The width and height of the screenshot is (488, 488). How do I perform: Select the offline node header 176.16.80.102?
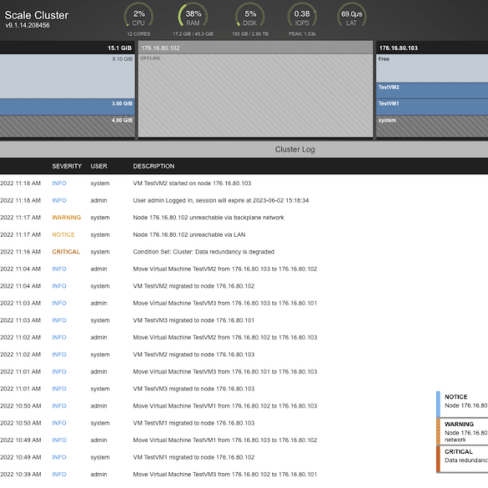click(255, 48)
